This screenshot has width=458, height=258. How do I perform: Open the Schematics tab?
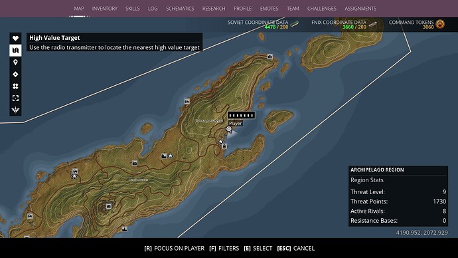[x=180, y=9]
